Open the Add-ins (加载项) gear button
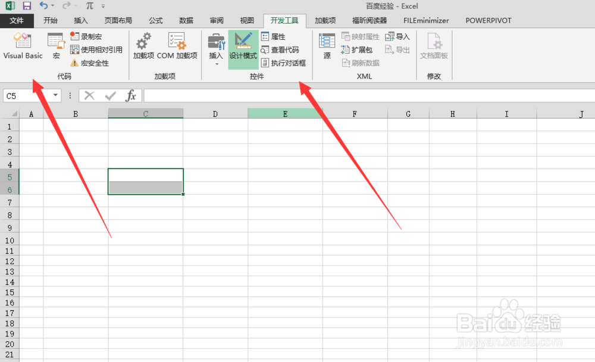Image resolution: width=595 pixels, height=362 pixels. [x=143, y=46]
